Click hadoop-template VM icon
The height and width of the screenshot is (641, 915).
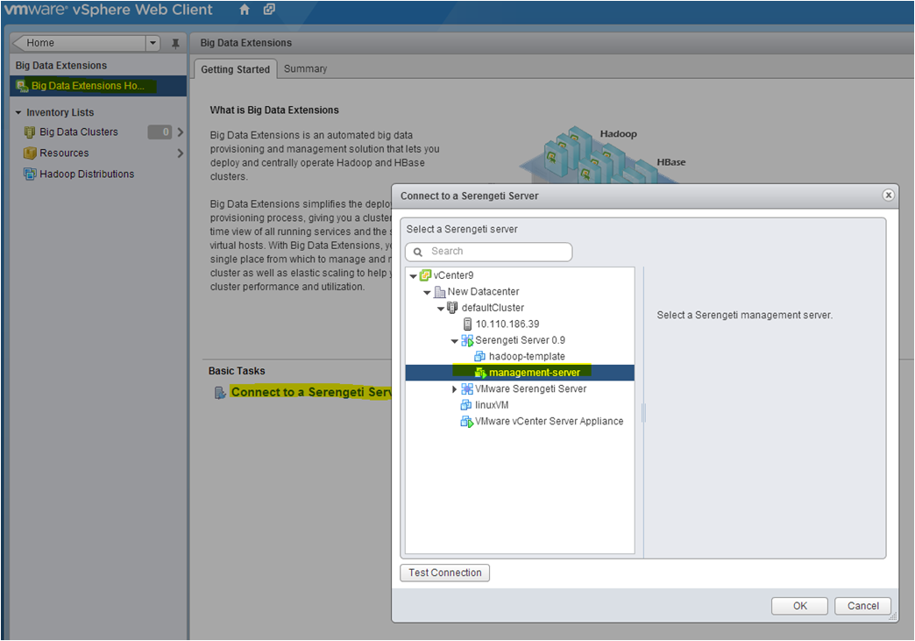point(480,356)
